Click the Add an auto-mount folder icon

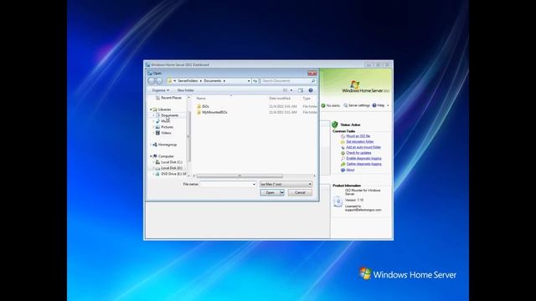pyautogui.click(x=343, y=147)
